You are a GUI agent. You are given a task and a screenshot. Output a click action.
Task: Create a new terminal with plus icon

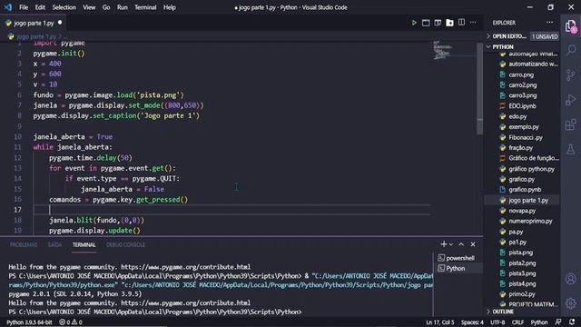click(x=444, y=244)
